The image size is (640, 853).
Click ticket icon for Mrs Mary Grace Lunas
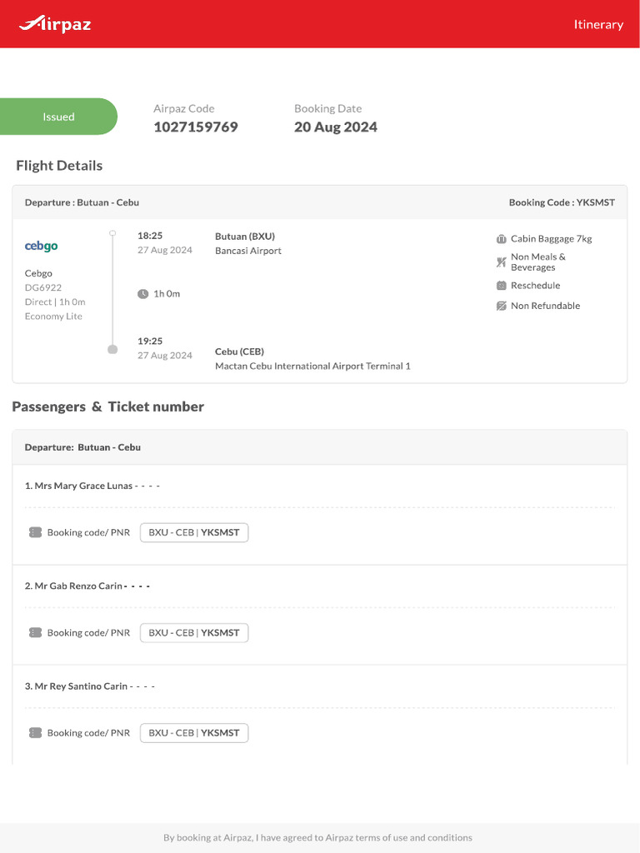[x=35, y=532]
